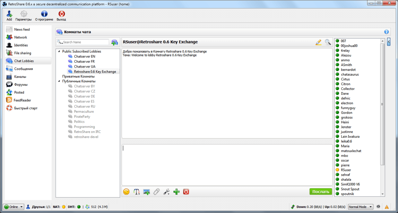Click the participant list vertical scrollbar

[x=382, y=104]
